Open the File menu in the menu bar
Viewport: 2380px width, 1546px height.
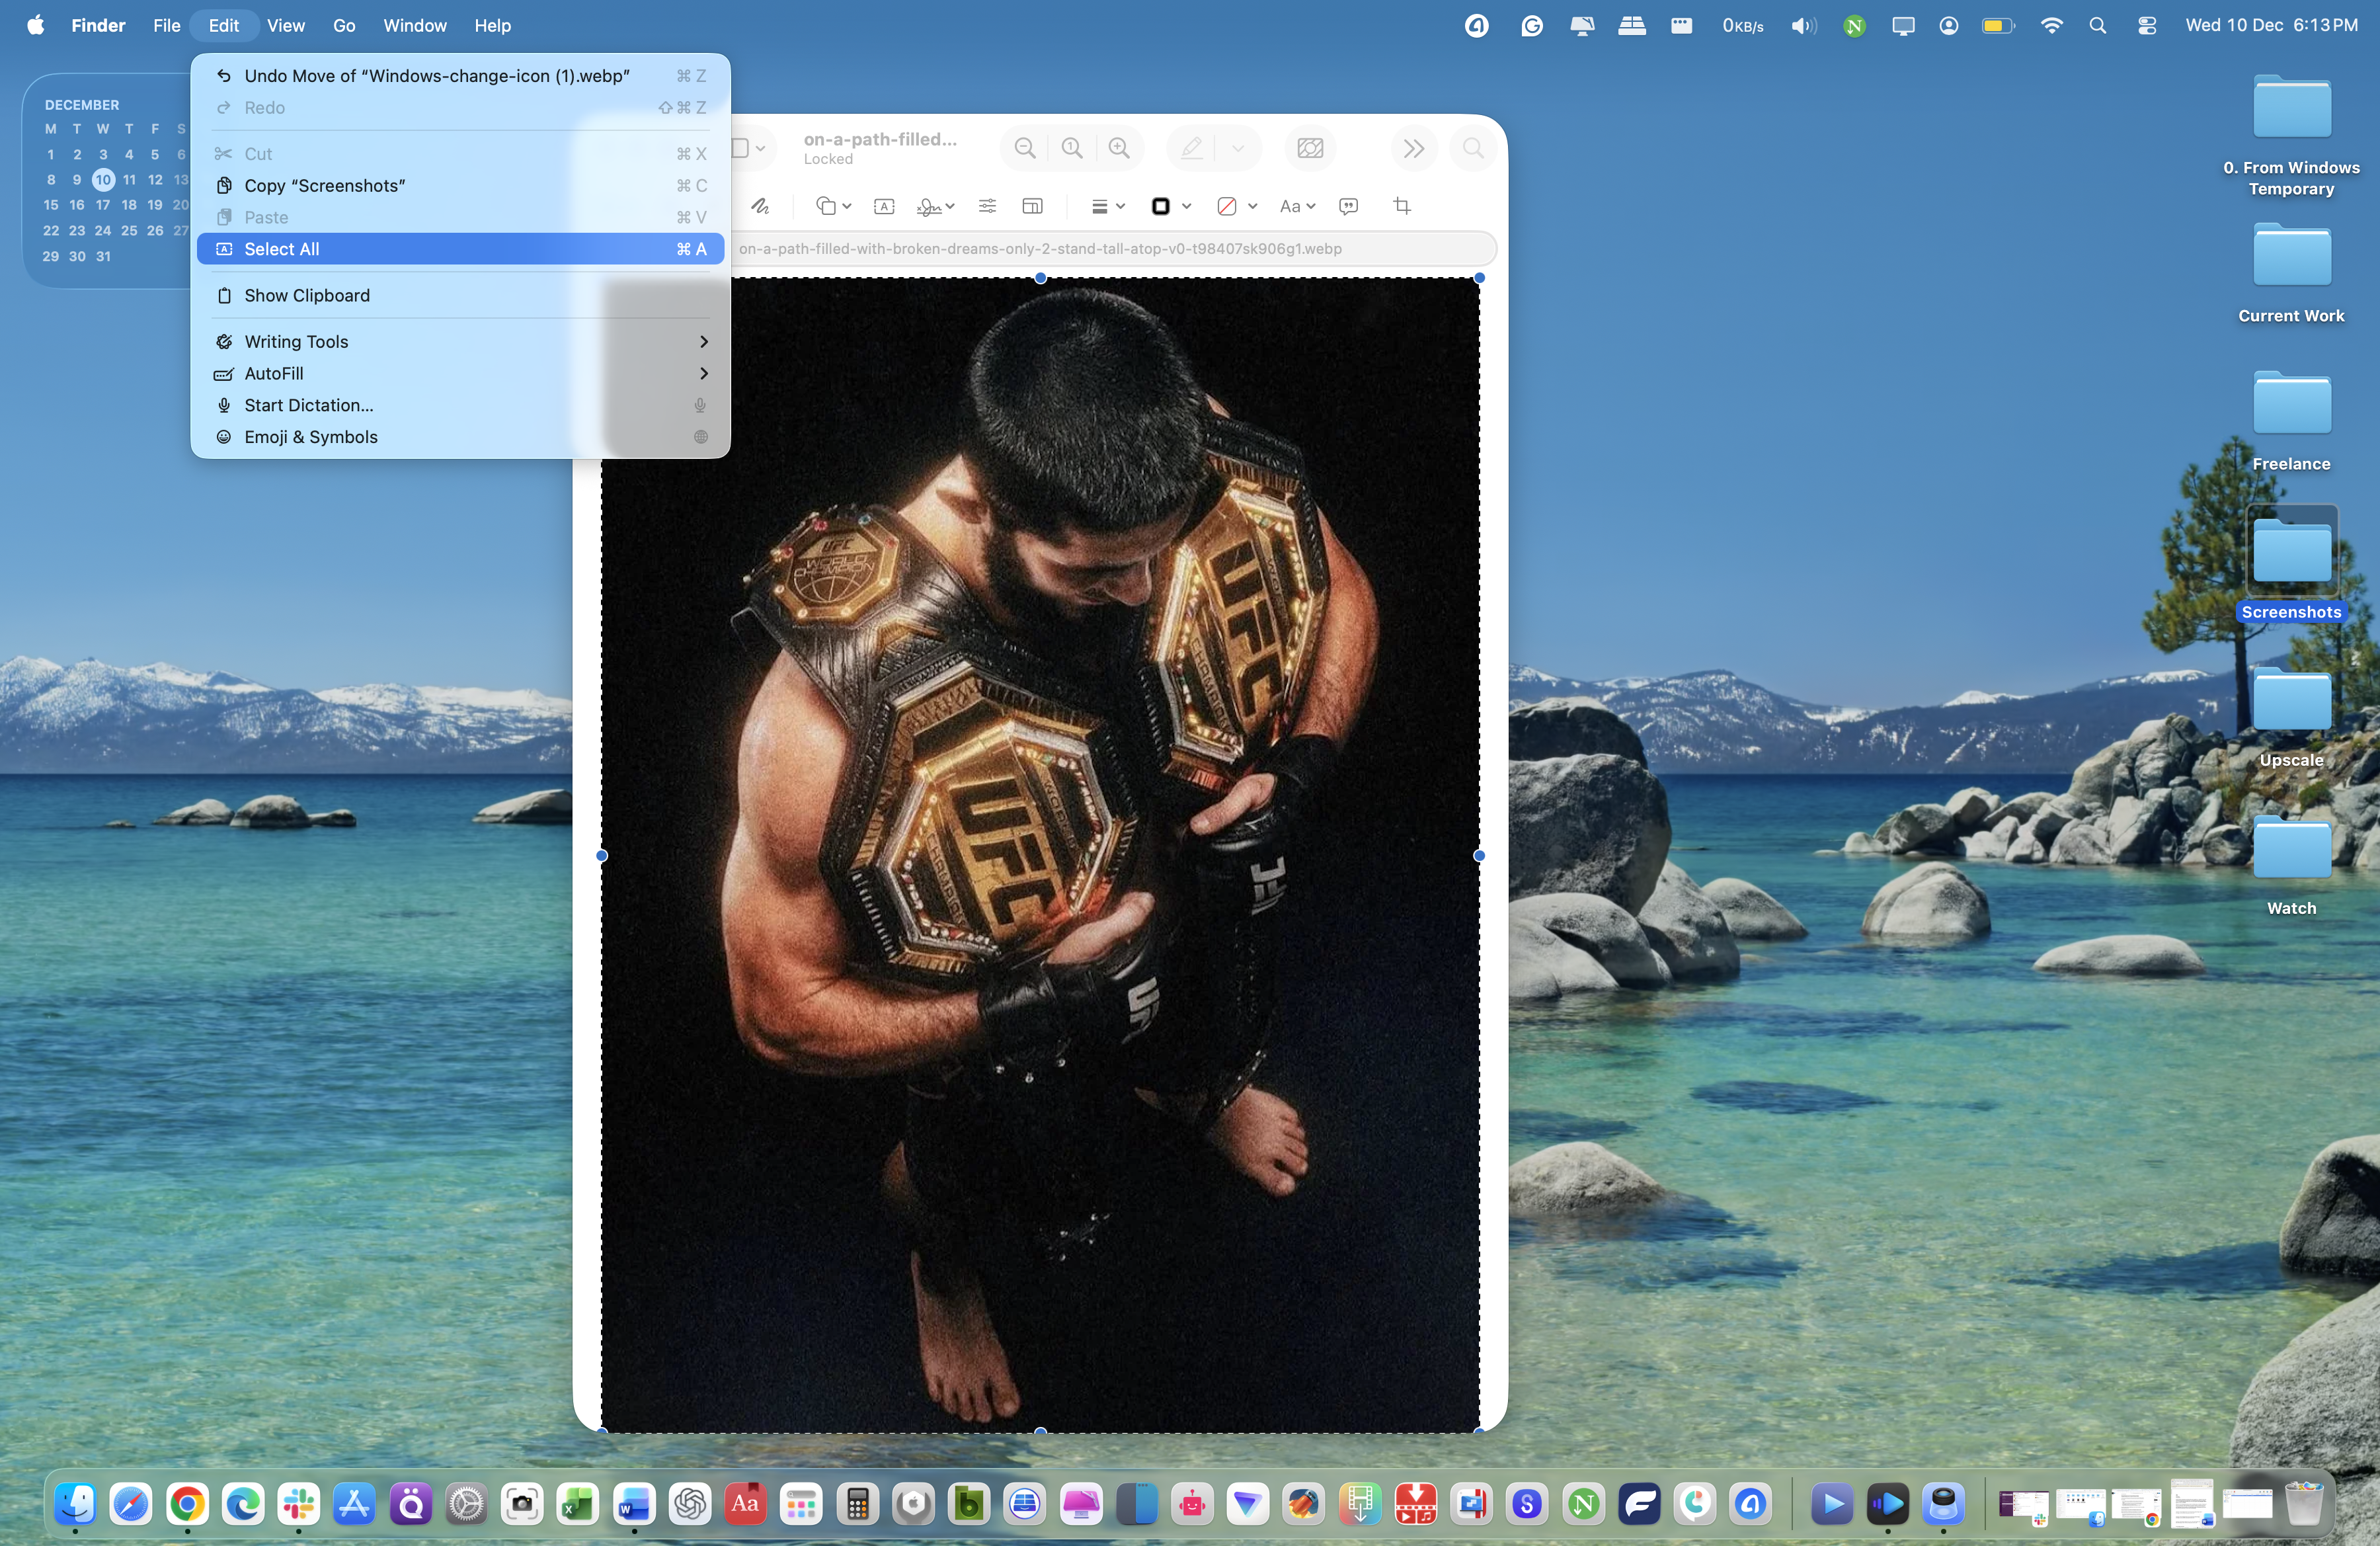166,26
